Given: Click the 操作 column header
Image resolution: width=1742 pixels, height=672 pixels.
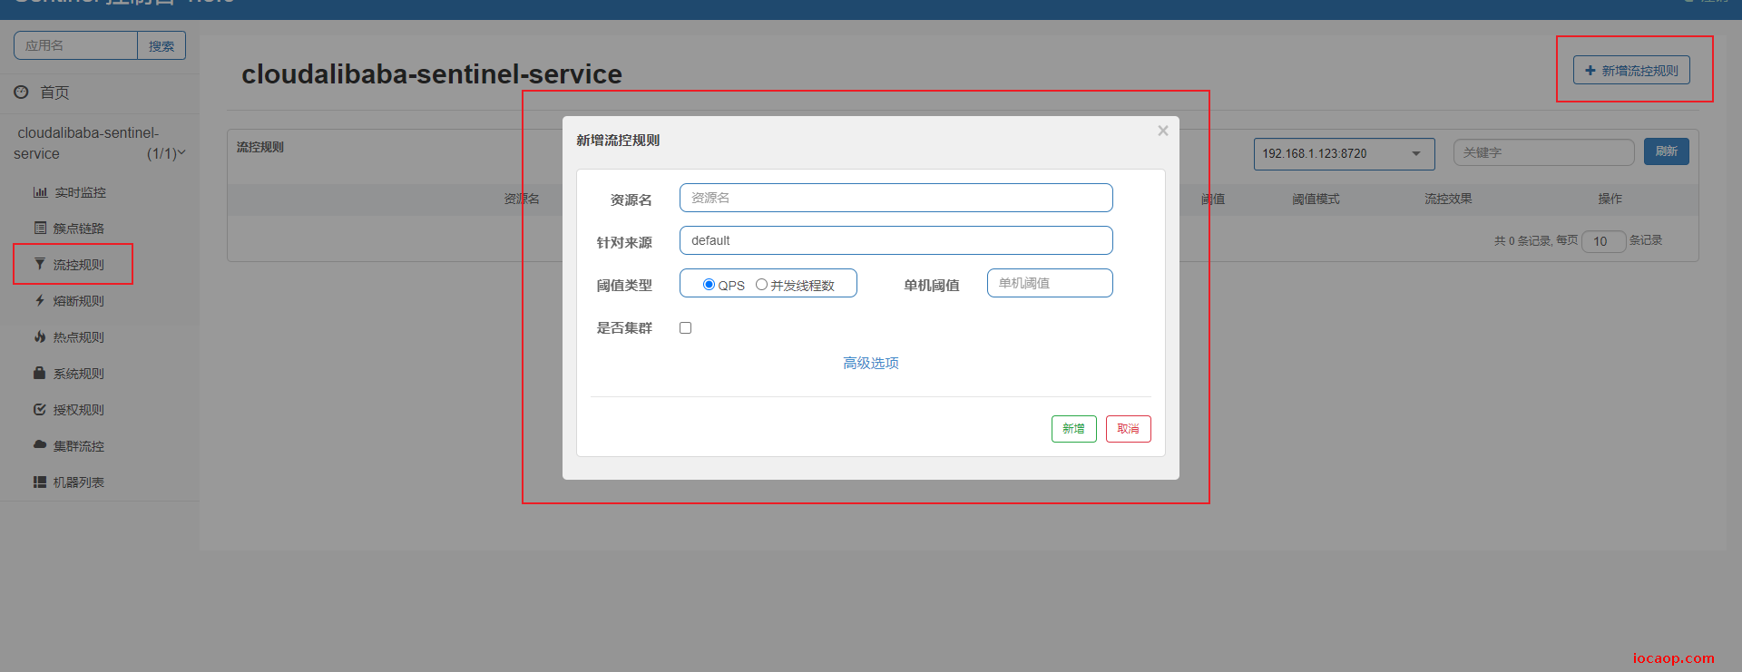Looking at the screenshot, I should tap(1610, 199).
